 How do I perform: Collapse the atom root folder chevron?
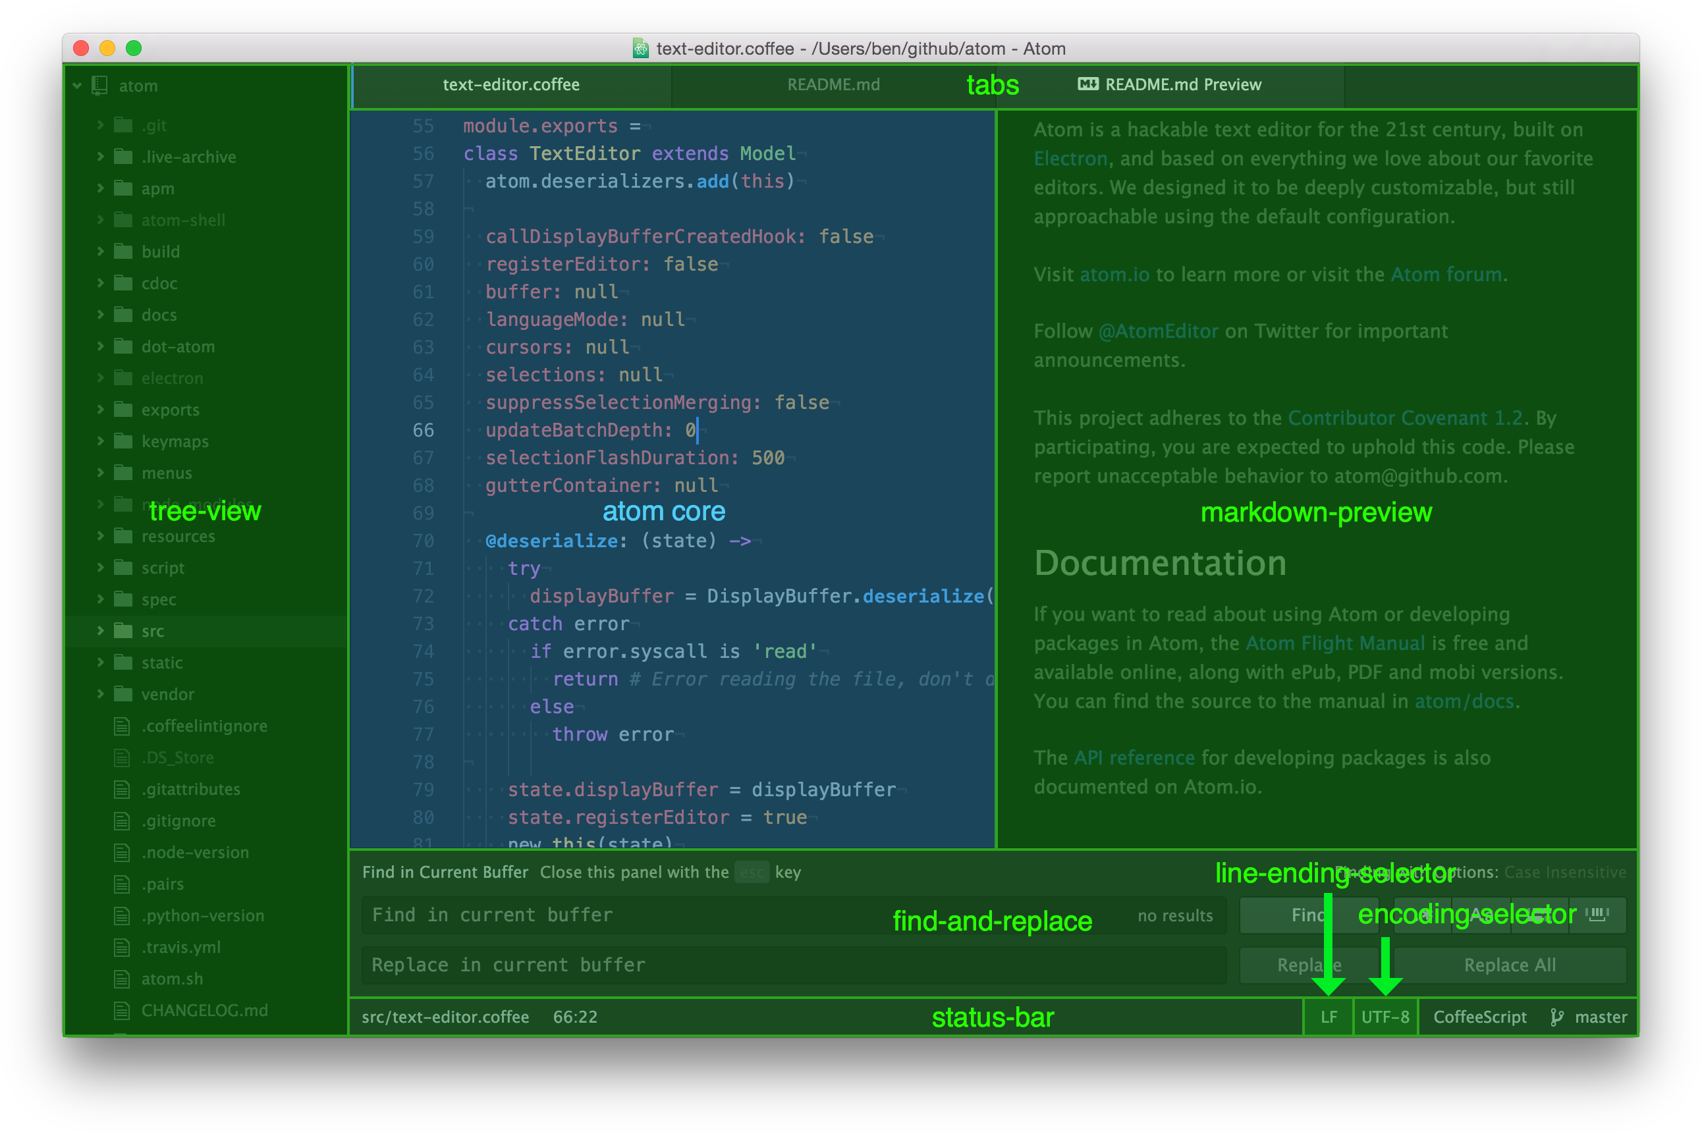click(x=76, y=86)
